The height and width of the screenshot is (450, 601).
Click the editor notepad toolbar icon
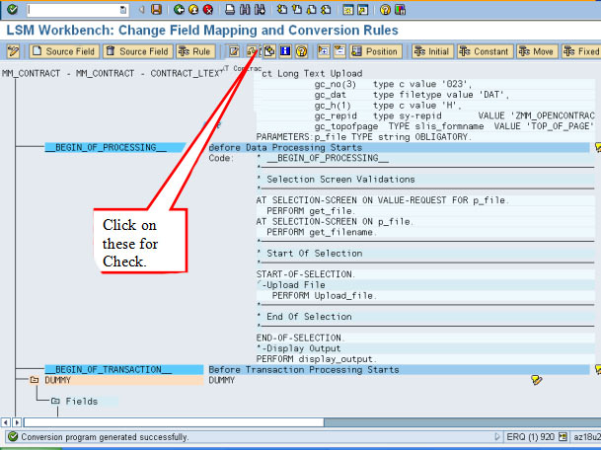click(x=234, y=51)
